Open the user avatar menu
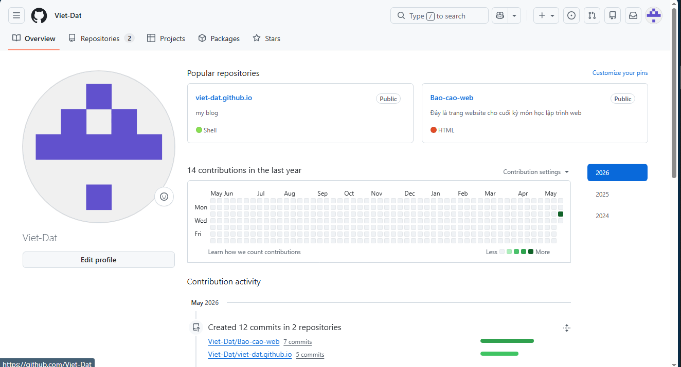 coord(654,16)
